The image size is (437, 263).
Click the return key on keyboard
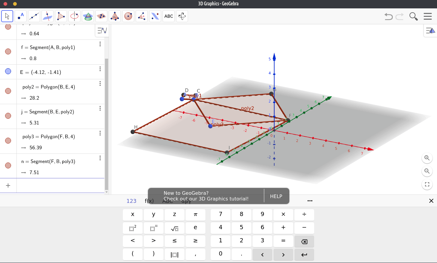(x=304, y=255)
